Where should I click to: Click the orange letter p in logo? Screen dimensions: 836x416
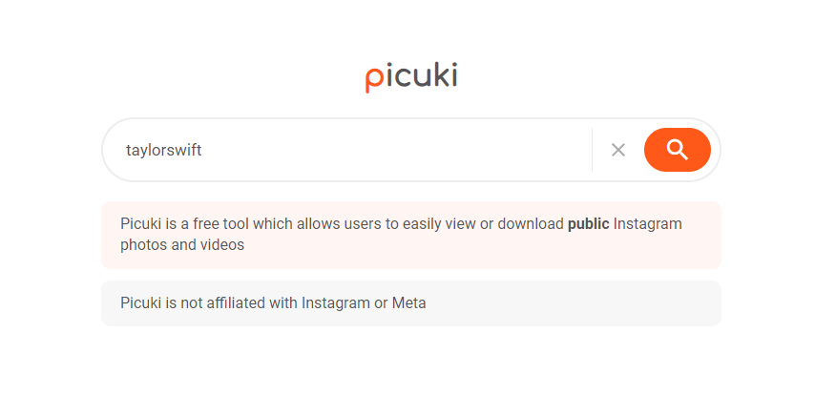click(x=372, y=79)
